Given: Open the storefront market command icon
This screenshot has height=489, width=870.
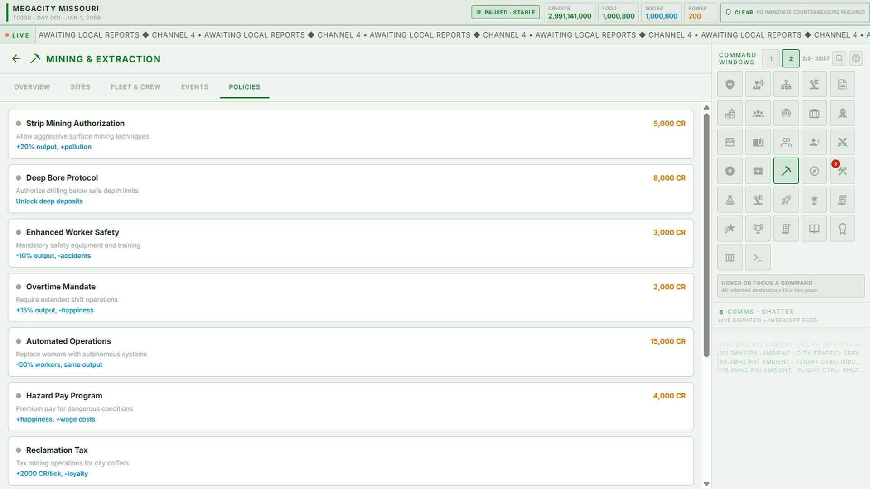Looking at the screenshot, I should pos(730,142).
